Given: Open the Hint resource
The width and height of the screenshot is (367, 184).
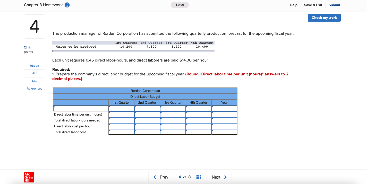Looking at the screenshot, I should coord(34,73).
